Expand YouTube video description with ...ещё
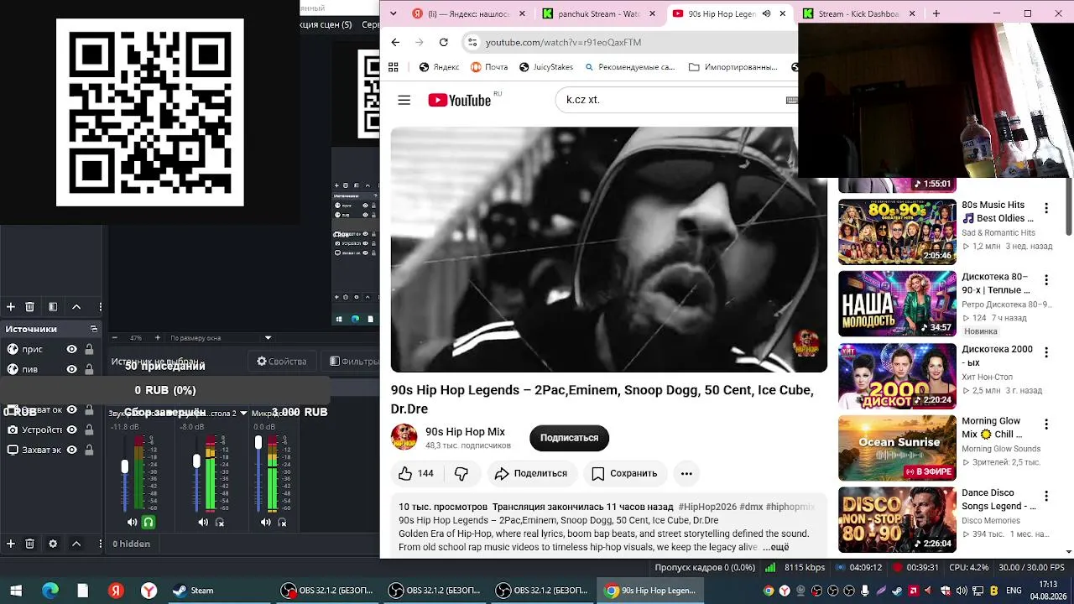Image resolution: width=1074 pixels, height=604 pixels. click(775, 547)
